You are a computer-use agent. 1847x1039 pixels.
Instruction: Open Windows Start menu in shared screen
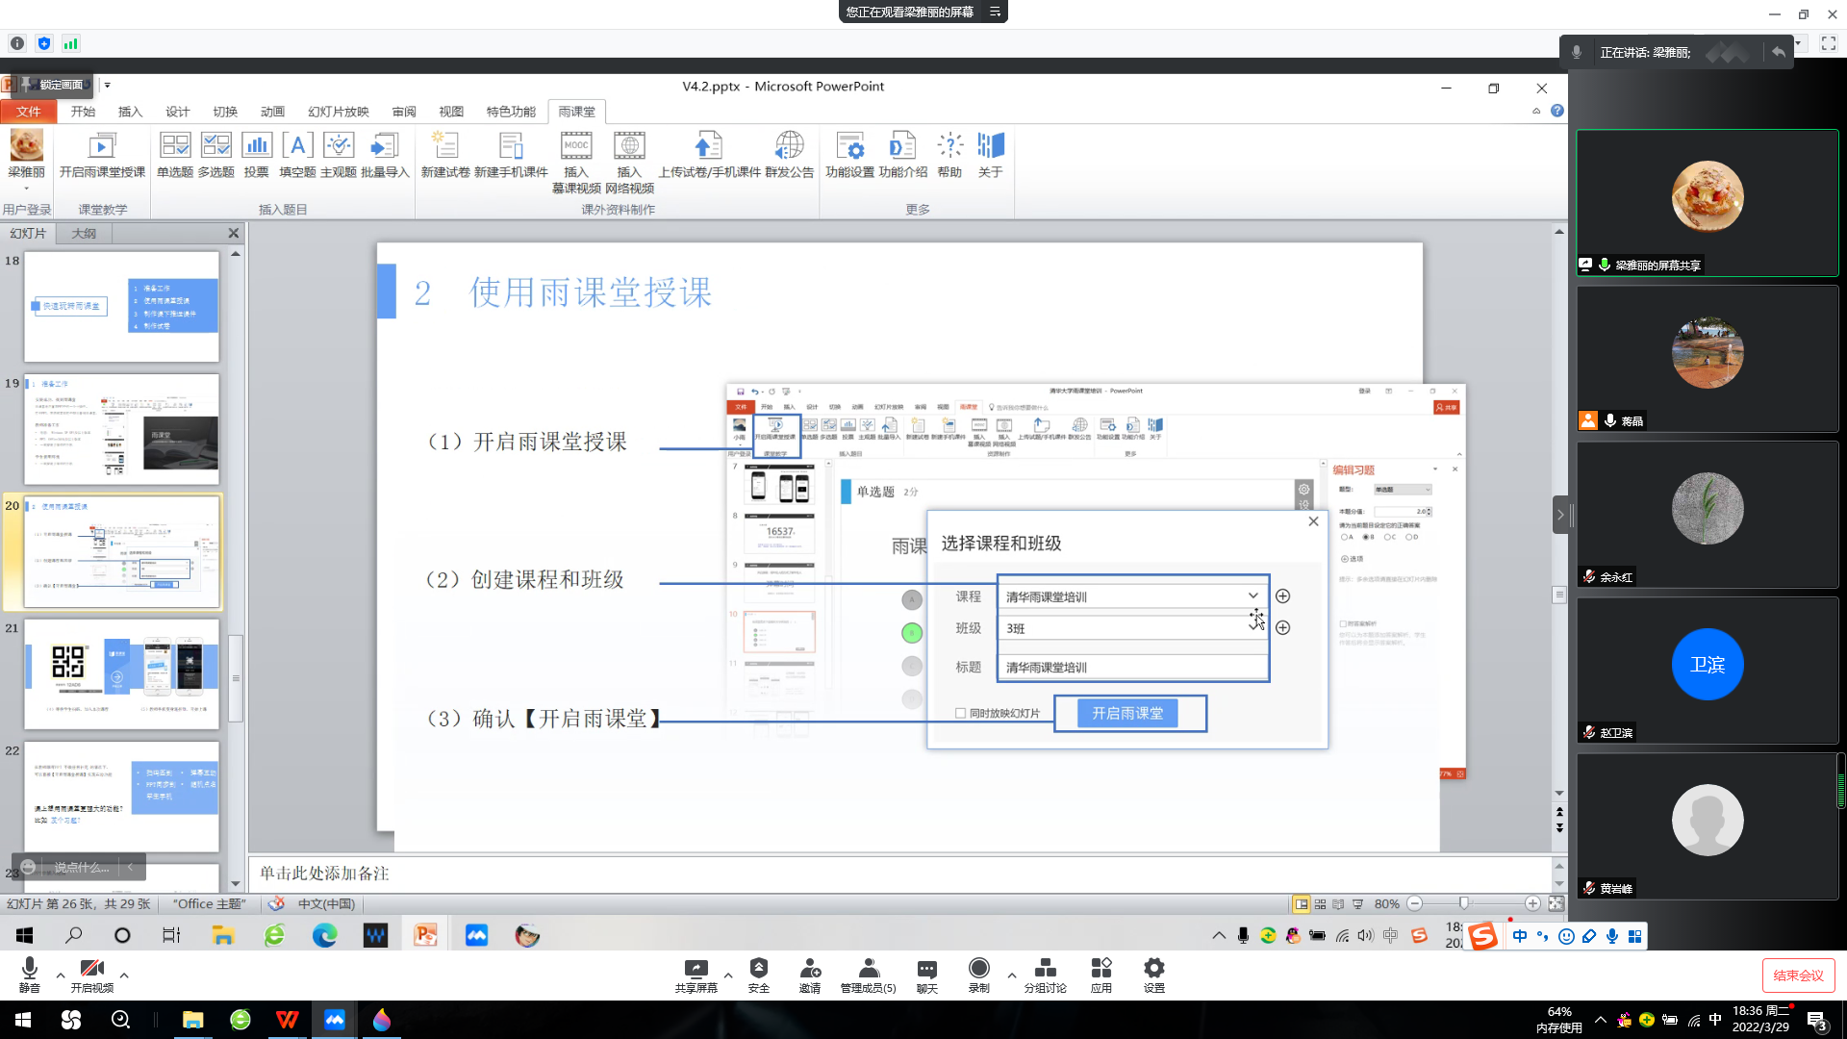(x=24, y=935)
